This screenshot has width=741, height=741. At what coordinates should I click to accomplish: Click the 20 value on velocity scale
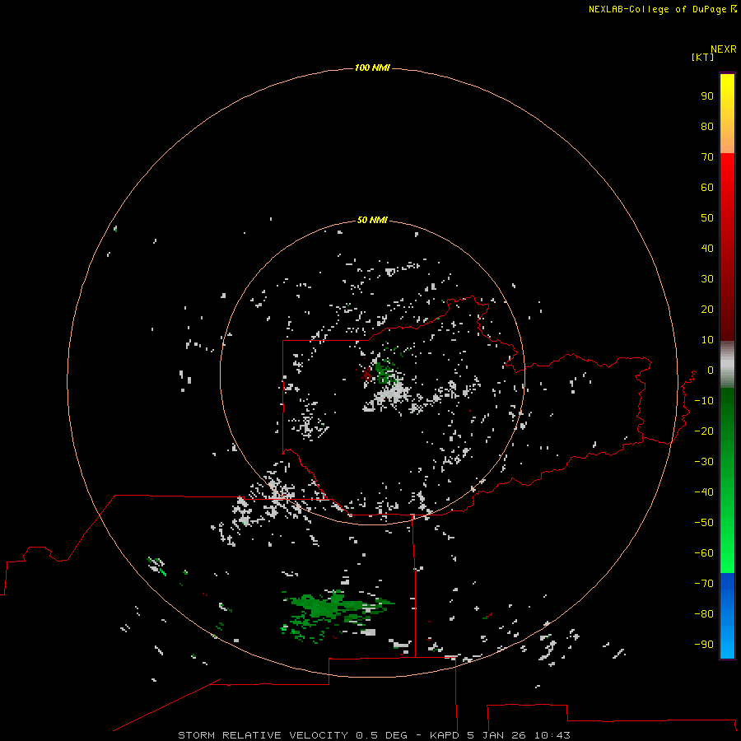pyautogui.click(x=707, y=310)
